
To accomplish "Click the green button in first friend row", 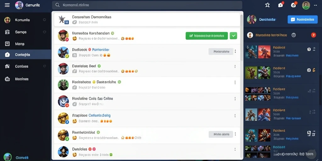I will tap(207, 36).
